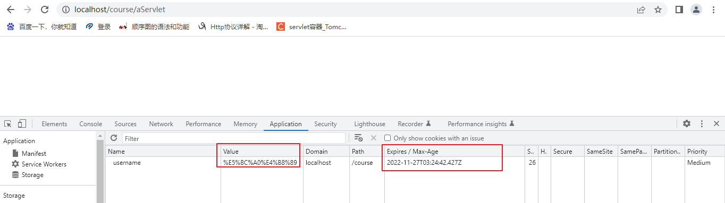Screen dimensions: 725x203
Task: Sort by SameSite column header
Action: click(601, 152)
